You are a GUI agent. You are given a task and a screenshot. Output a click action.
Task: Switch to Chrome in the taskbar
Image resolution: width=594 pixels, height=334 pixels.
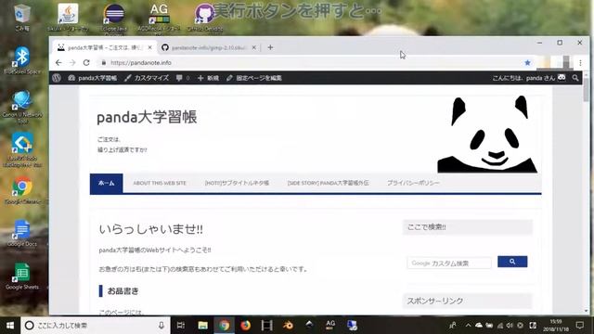[224, 326]
